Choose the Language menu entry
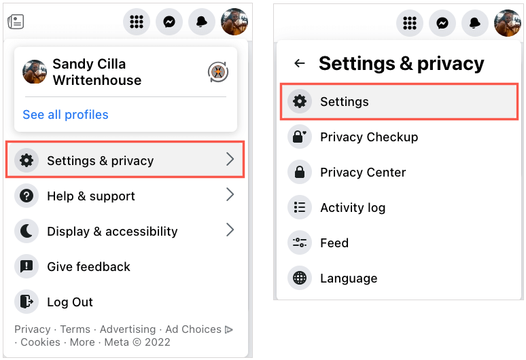 [349, 278]
